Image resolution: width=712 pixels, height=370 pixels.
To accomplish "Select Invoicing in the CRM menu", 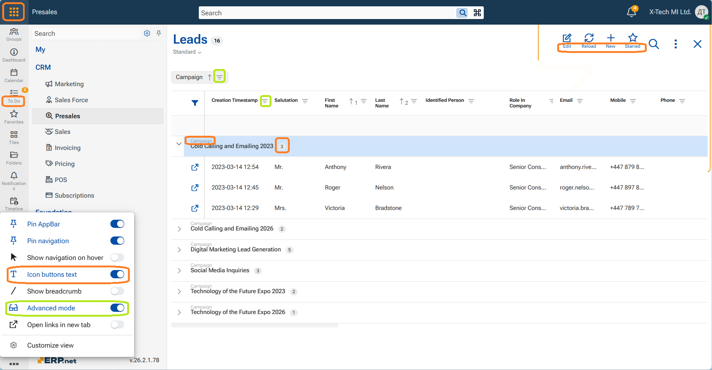I will coord(68,148).
